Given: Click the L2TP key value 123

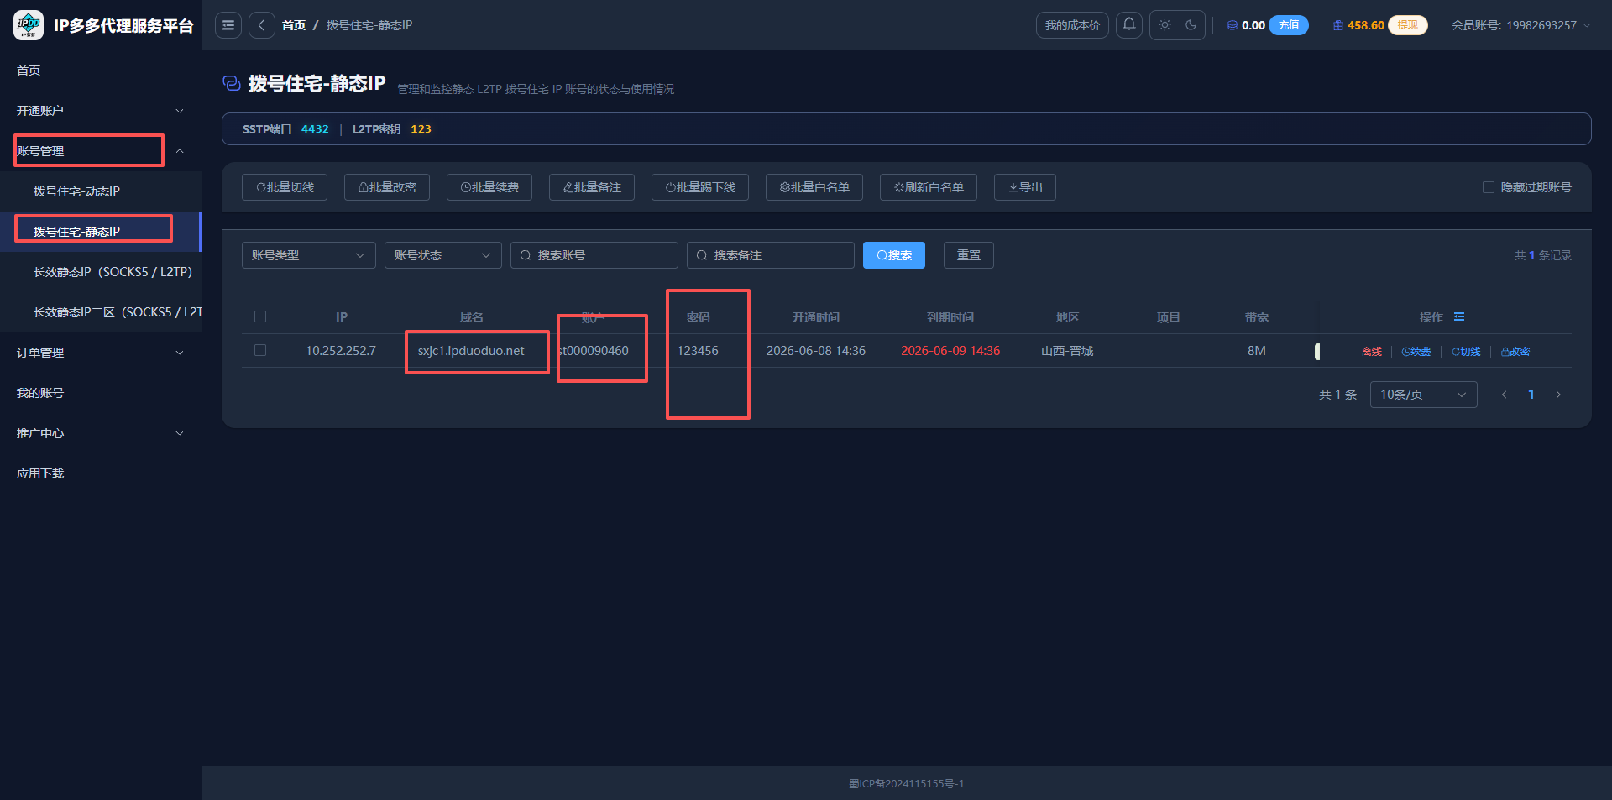Looking at the screenshot, I should [421, 129].
